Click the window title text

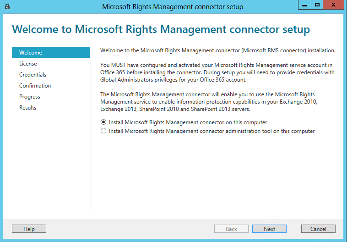pyautogui.click(x=173, y=7)
